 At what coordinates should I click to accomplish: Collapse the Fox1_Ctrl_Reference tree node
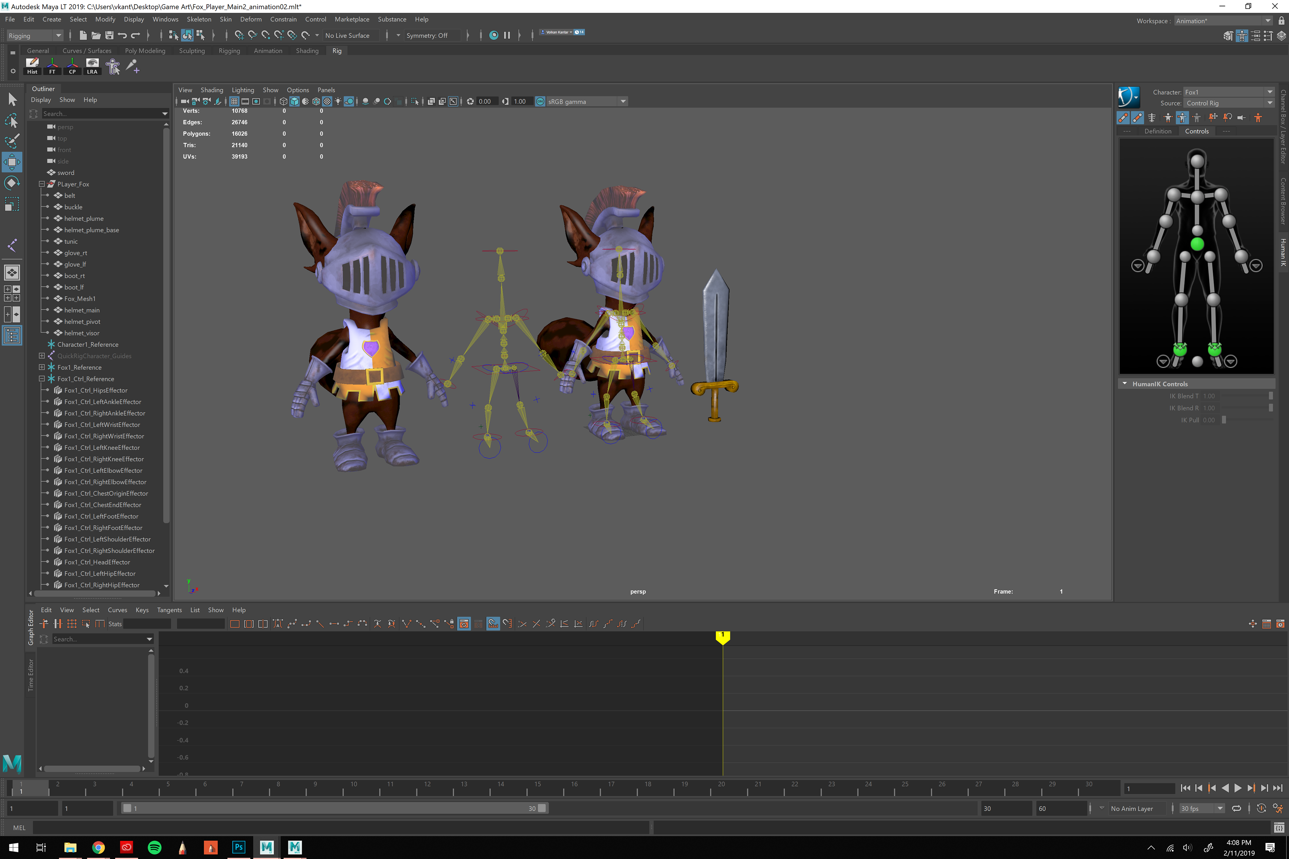point(42,378)
